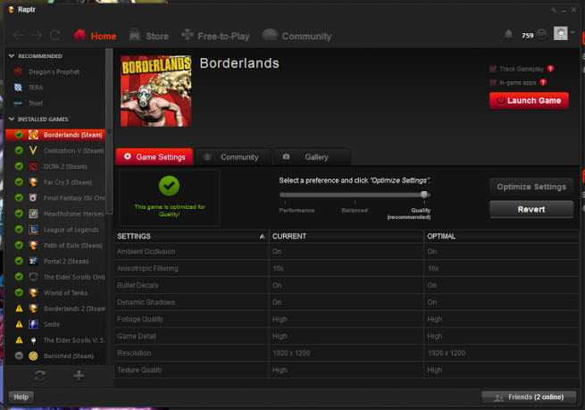The image size is (585, 410).
Task: Click the In-game apps help question mark
Action: coord(543,82)
